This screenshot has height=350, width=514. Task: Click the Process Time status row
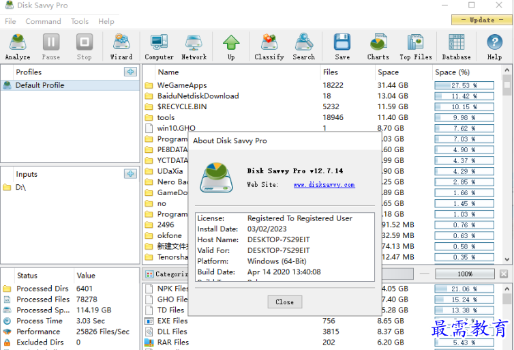point(70,321)
